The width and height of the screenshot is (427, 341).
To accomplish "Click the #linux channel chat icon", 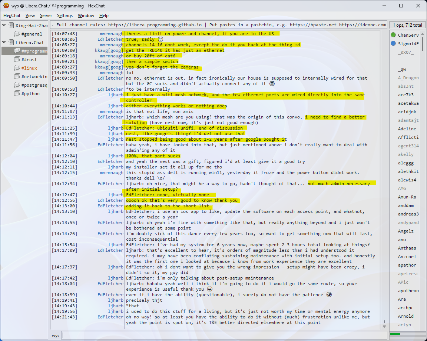I will pyautogui.click(x=17, y=68).
